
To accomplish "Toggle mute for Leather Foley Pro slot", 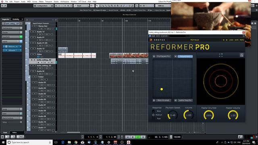I will [176, 100].
